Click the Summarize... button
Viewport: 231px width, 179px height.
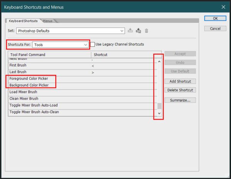180,100
